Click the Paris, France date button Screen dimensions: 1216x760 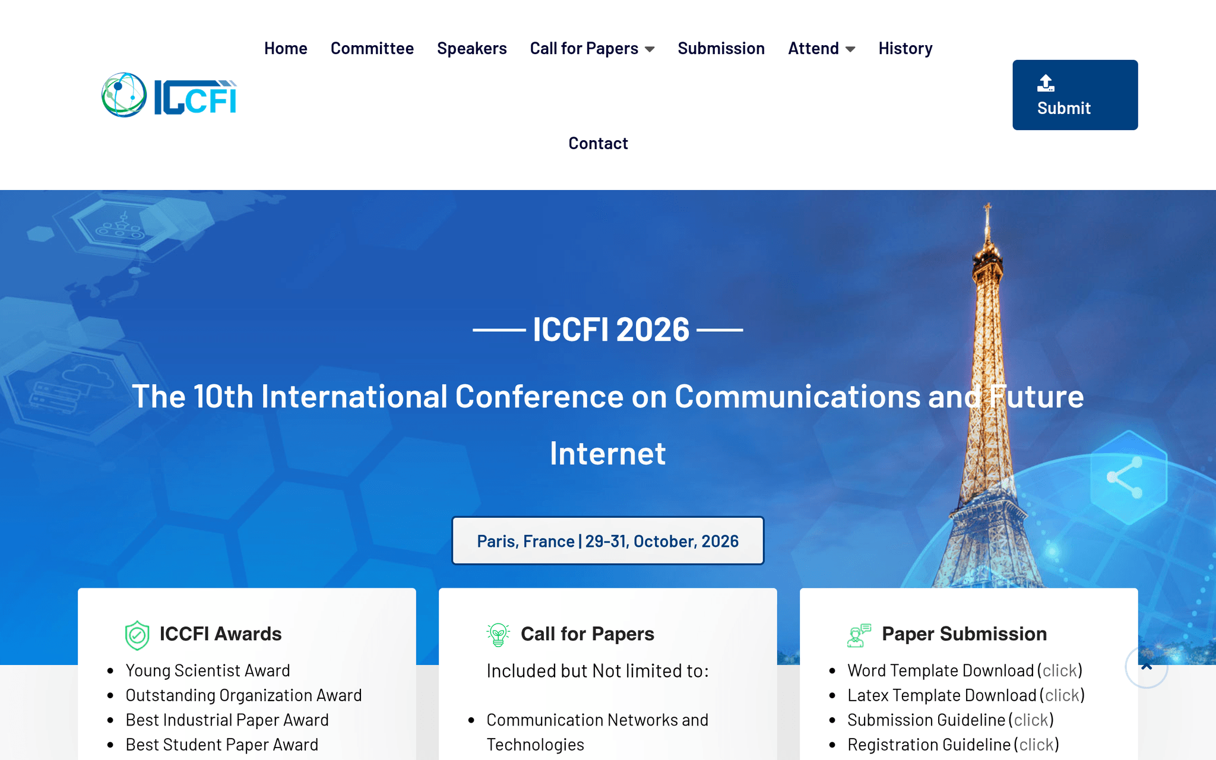(608, 541)
